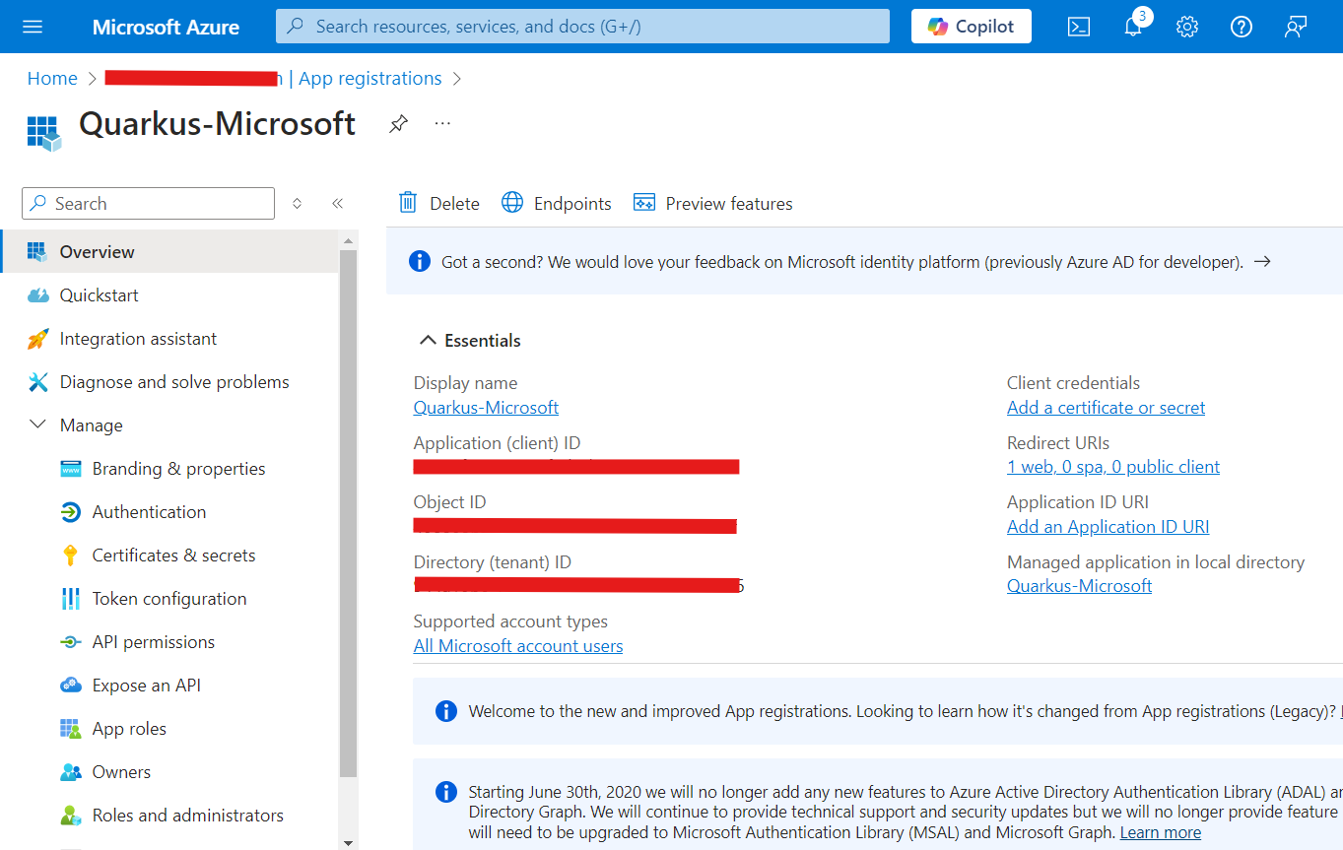The height and width of the screenshot is (850, 1343).
Task: Open the Azure portal hamburger menu
Action: [x=33, y=27]
